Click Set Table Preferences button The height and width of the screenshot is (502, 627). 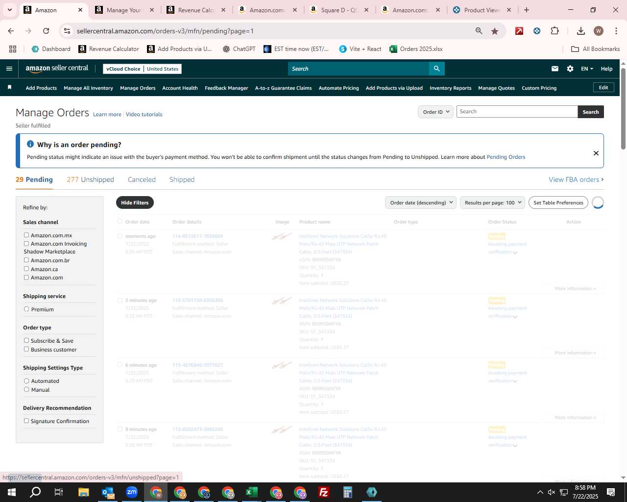click(x=558, y=202)
